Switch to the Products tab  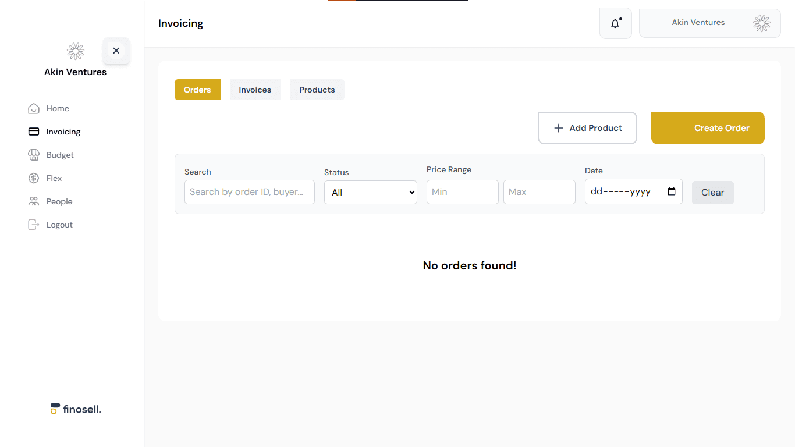[317, 90]
